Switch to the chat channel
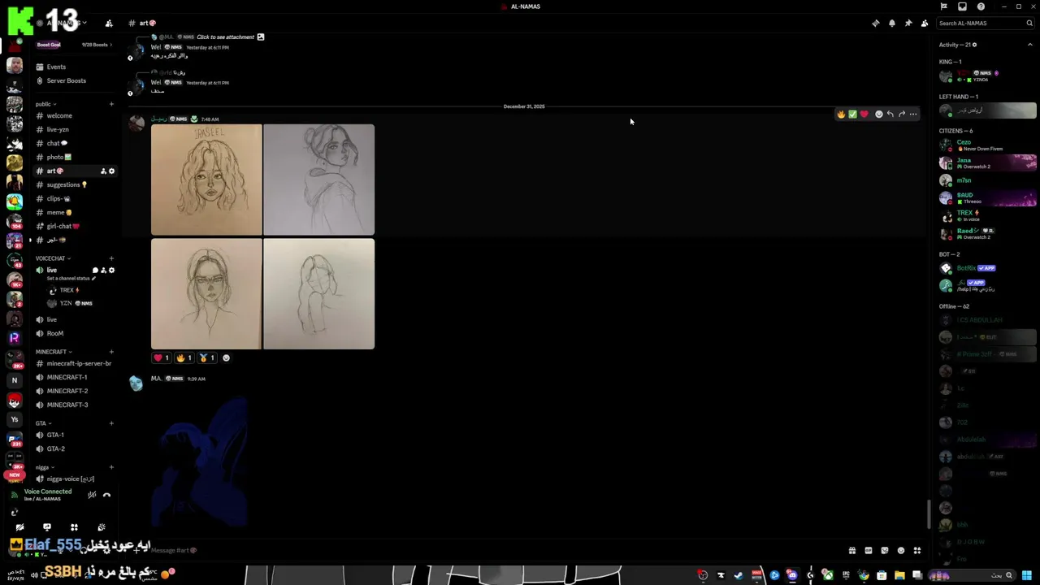 pyautogui.click(x=73, y=143)
